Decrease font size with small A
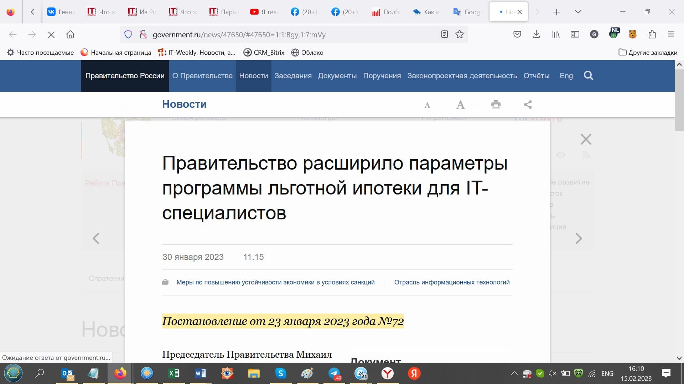 click(x=427, y=105)
